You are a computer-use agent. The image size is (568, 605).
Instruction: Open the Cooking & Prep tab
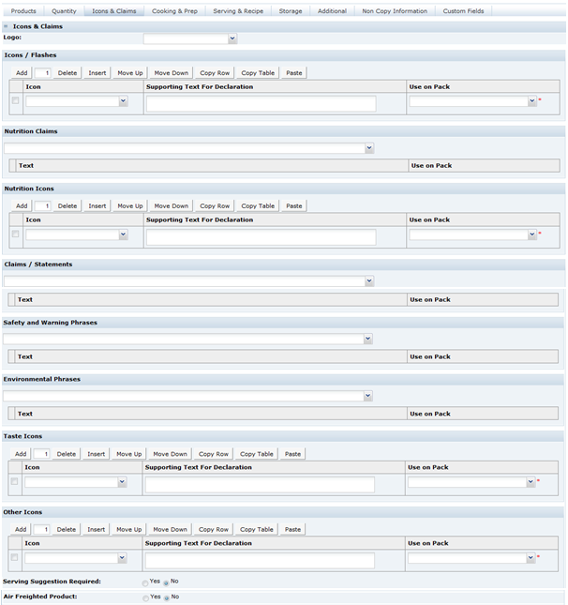coord(174,11)
